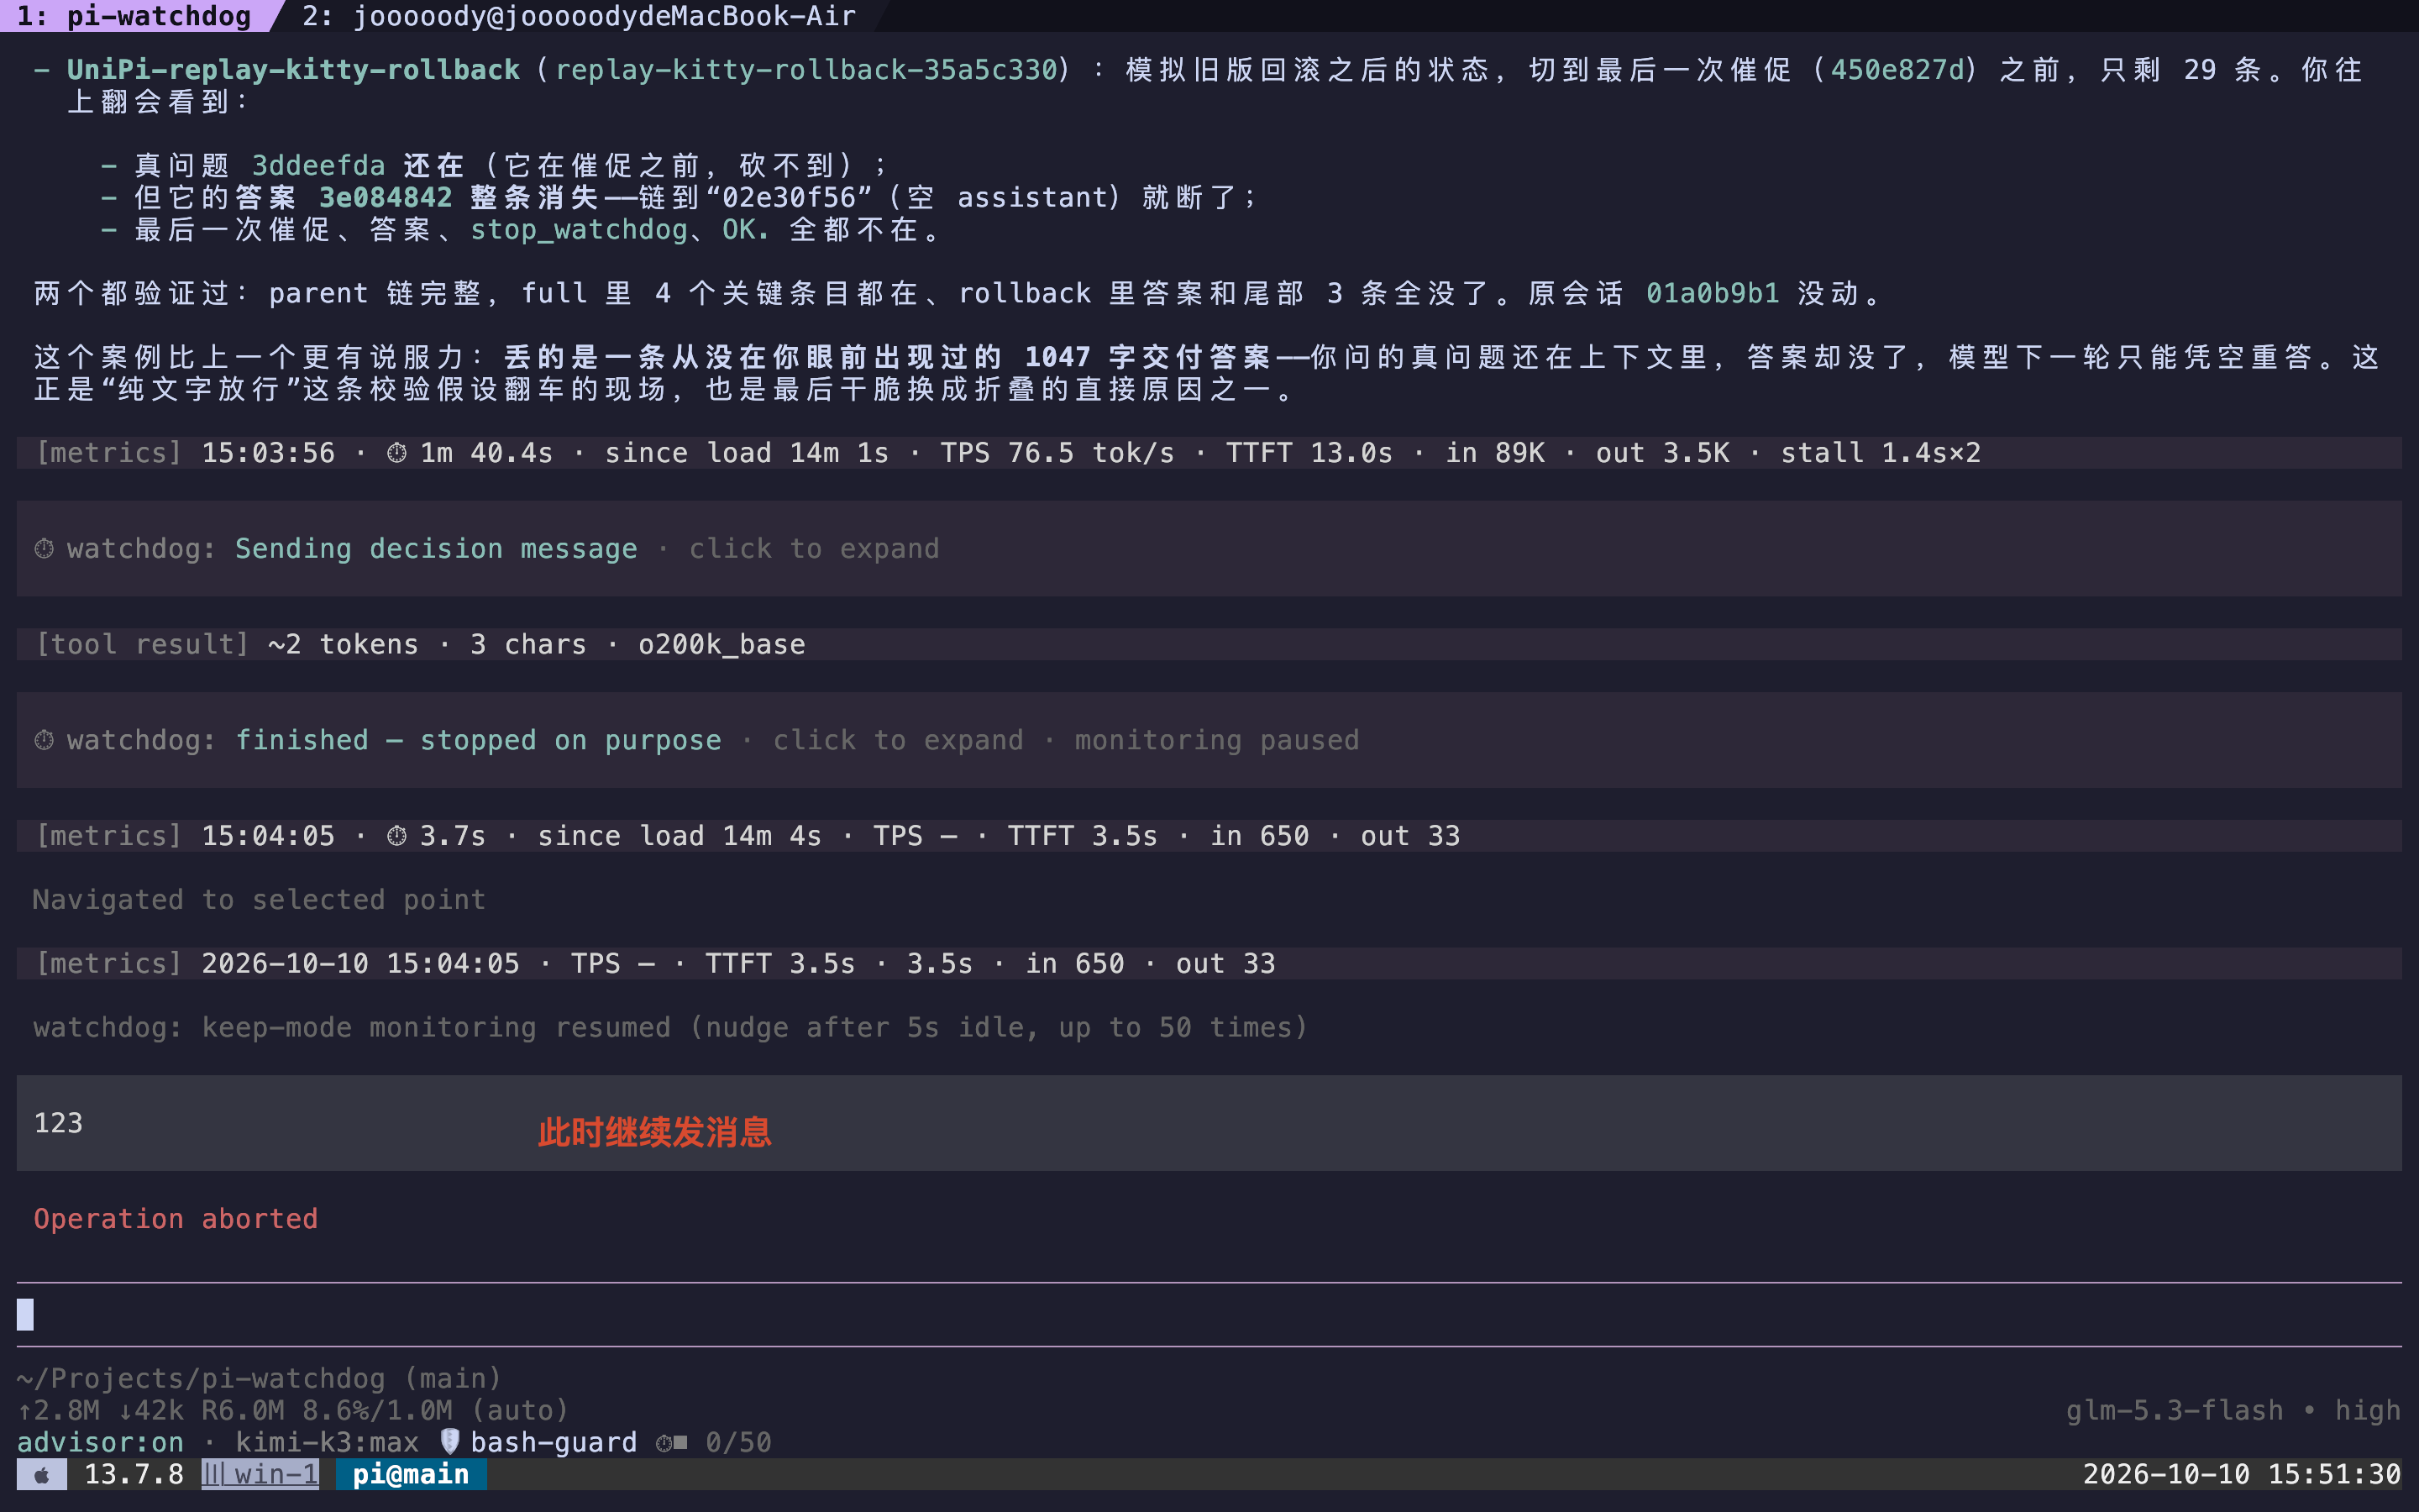Click the kimi-k3:max model label

coord(327,1442)
